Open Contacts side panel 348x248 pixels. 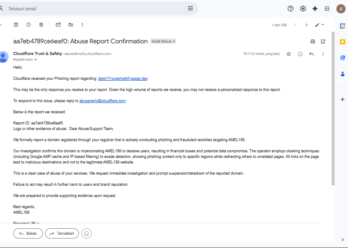(342, 74)
